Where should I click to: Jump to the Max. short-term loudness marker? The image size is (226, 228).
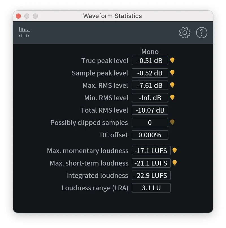[x=175, y=163]
